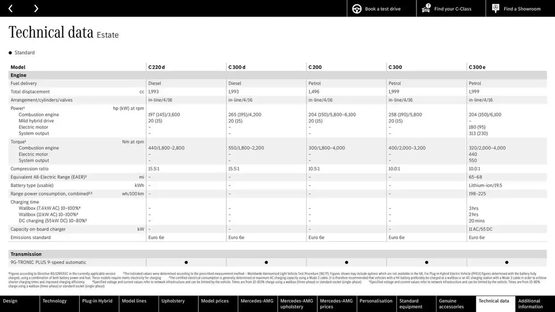Navigate to previous slide with left arrow
Image resolution: width=555 pixels, height=312 pixels.
(11, 8)
